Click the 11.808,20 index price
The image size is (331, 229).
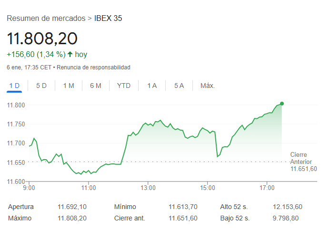[x=42, y=38]
